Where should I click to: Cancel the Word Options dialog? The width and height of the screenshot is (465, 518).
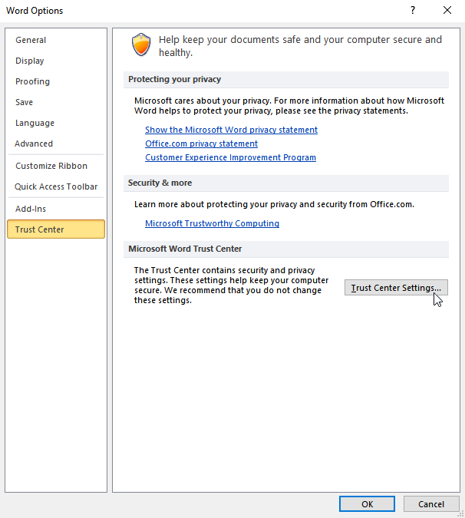[431, 504]
